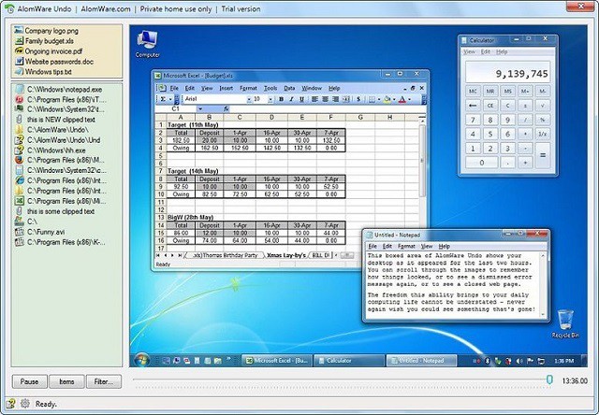Select the Internet Explorer icon list entry
This screenshot has height=415, width=599.
coord(19,180)
